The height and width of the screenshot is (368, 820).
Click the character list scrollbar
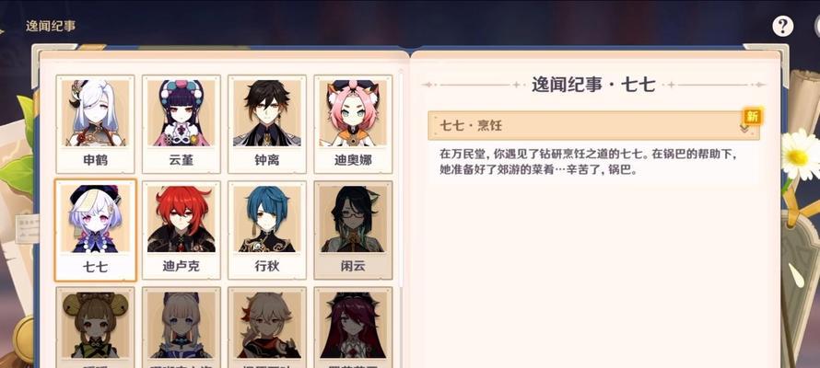tap(401, 178)
